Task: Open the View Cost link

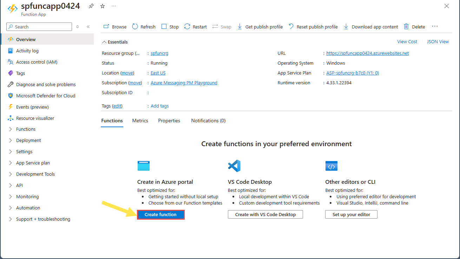Action: pyautogui.click(x=407, y=41)
